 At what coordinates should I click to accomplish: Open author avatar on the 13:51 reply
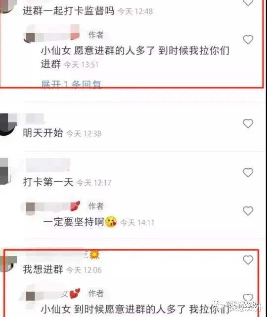tap(30, 38)
